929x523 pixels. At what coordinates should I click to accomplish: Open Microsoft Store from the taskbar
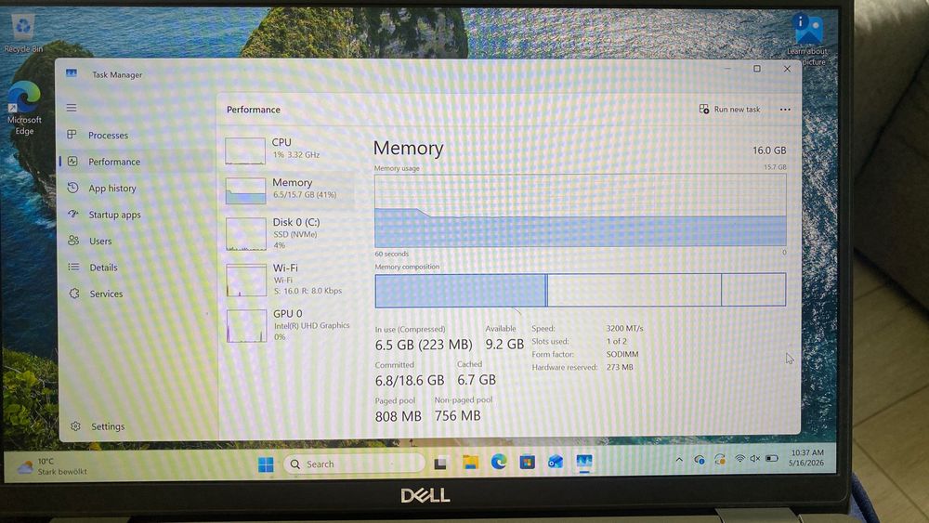tap(528, 462)
